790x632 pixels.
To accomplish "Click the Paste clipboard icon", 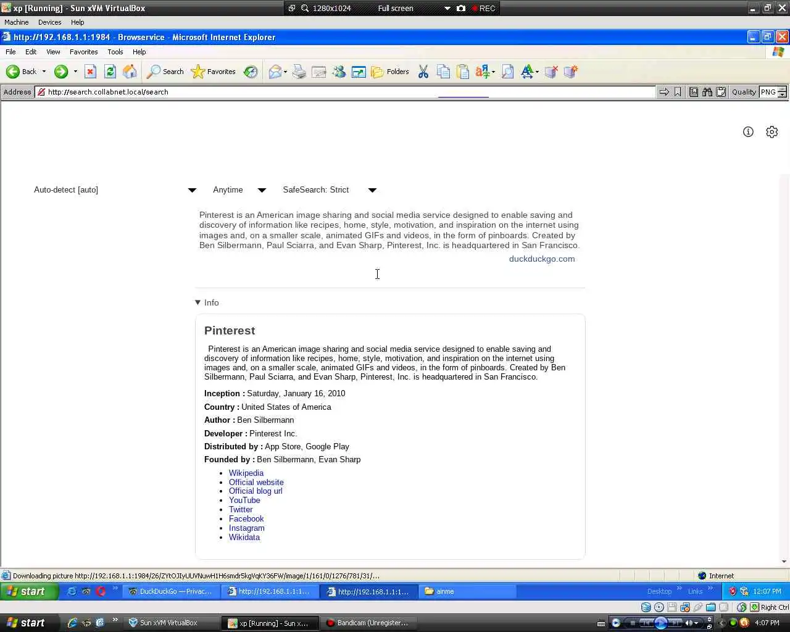I will [463, 72].
